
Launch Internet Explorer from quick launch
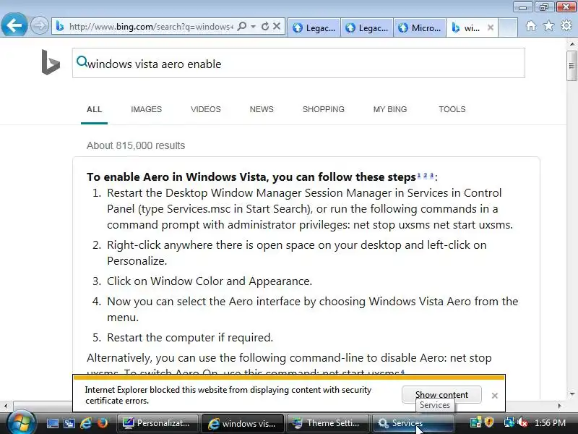tap(85, 423)
